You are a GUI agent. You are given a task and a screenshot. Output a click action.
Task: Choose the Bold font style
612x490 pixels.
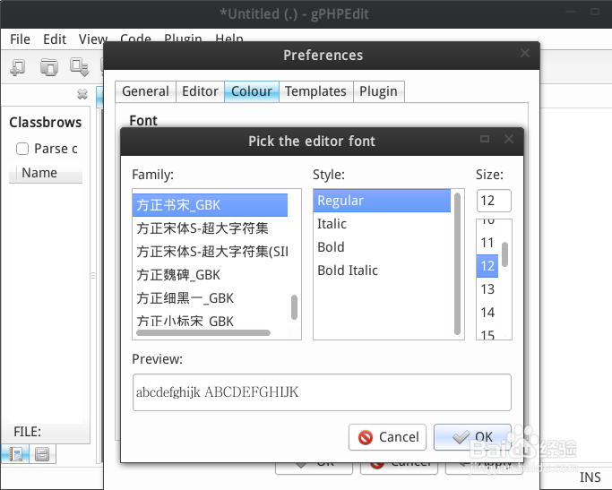pyautogui.click(x=382, y=247)
